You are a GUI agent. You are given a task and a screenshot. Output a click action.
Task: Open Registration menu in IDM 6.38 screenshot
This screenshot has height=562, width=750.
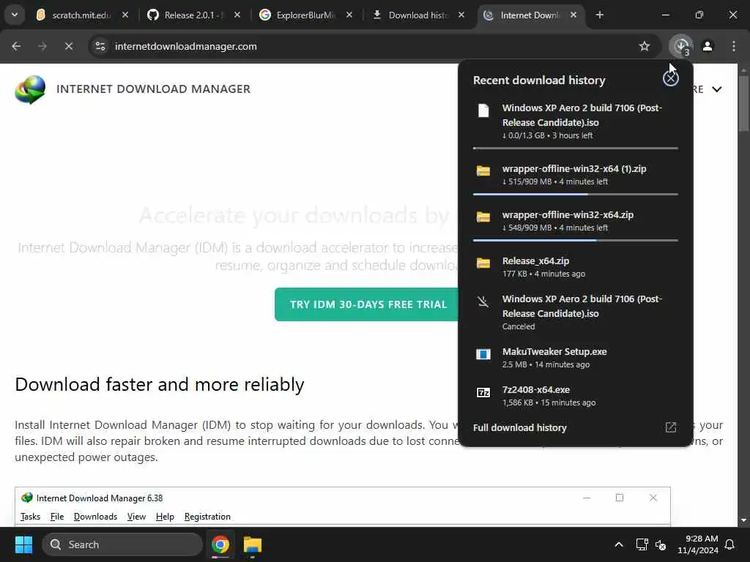pyautogui.click(x=207, y=517)
